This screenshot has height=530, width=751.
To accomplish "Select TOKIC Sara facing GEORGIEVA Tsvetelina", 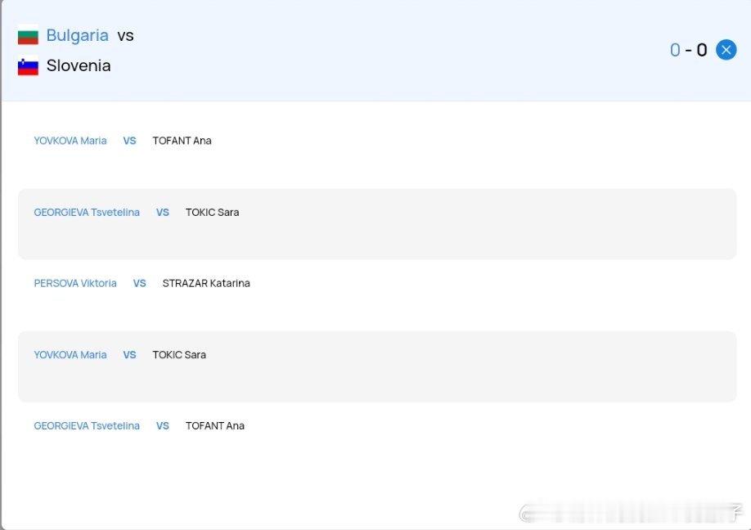I will (212, 212).
